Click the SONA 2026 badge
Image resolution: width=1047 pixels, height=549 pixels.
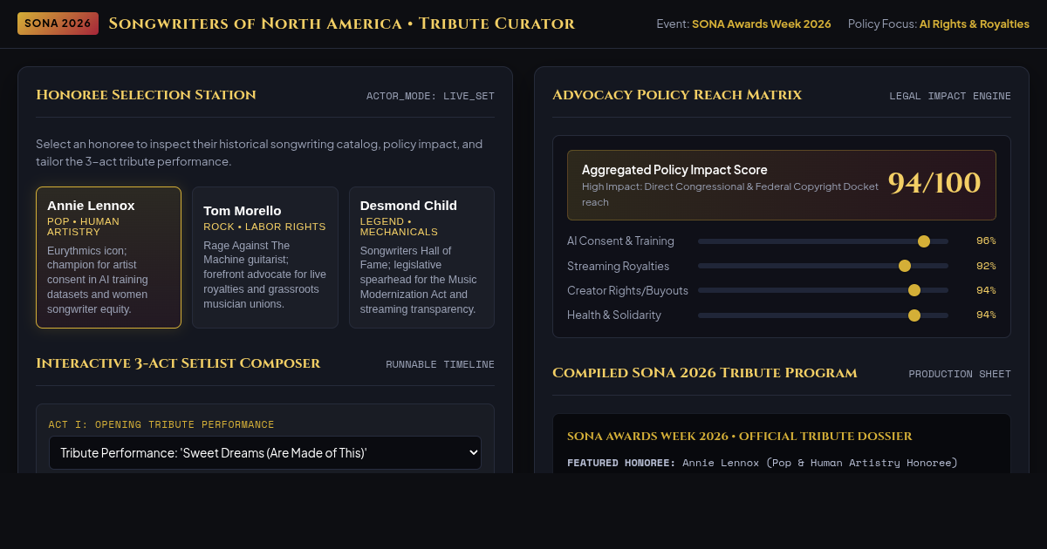[x=58, y=24]
